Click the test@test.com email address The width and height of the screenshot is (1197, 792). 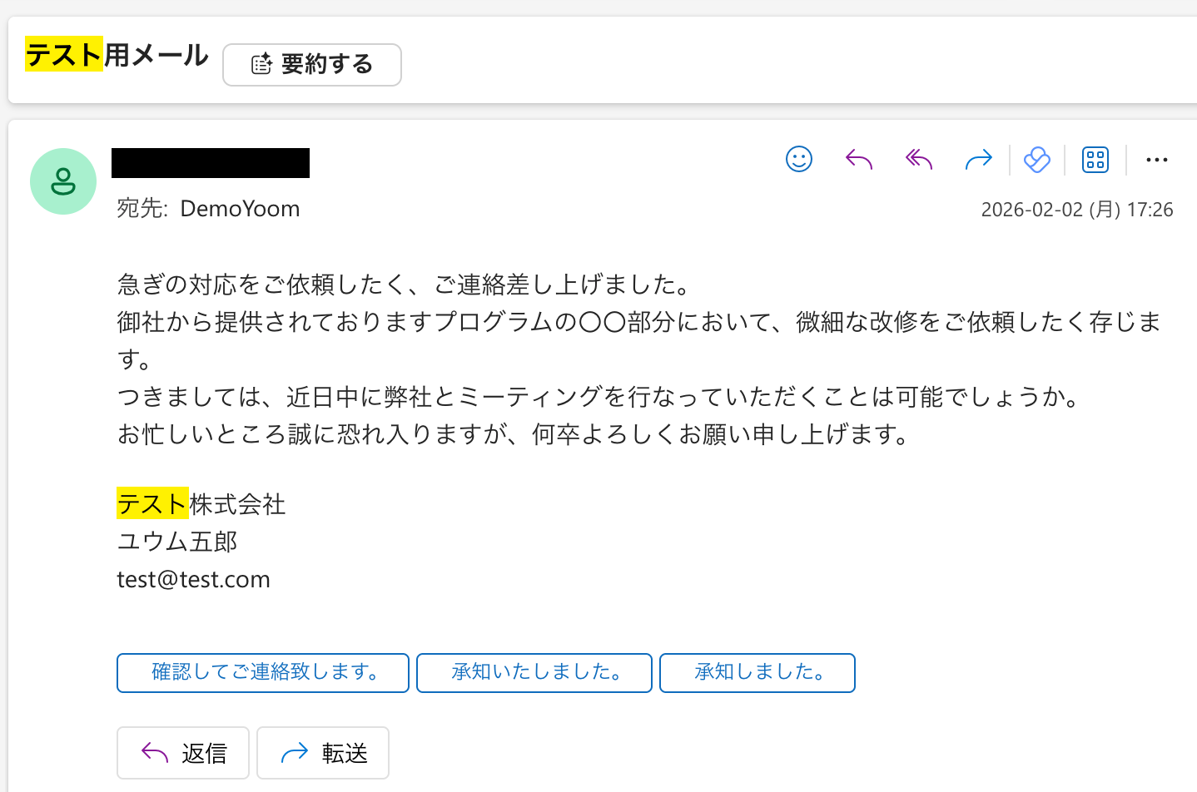pos(194,580)
